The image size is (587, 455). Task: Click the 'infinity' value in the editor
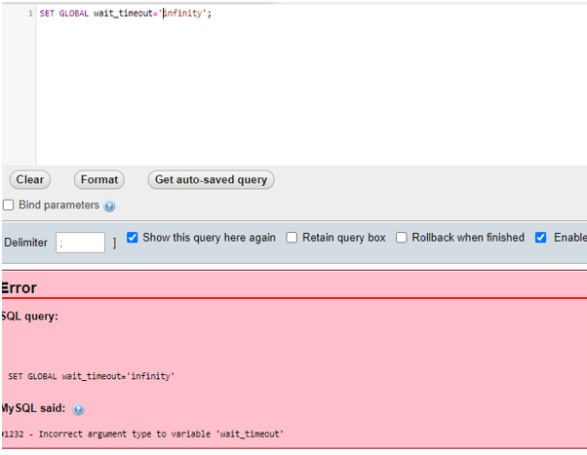[x=183, y=14]
